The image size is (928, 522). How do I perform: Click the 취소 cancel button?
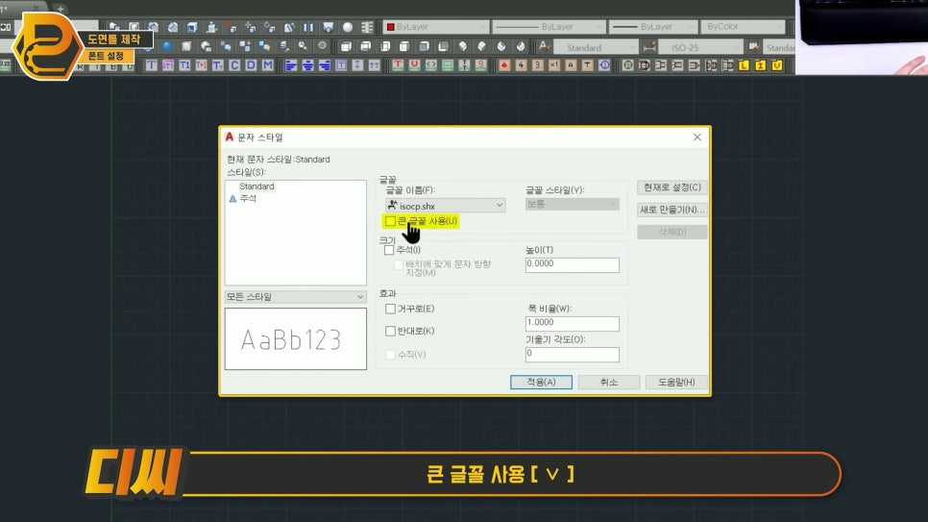click(608, 383)
